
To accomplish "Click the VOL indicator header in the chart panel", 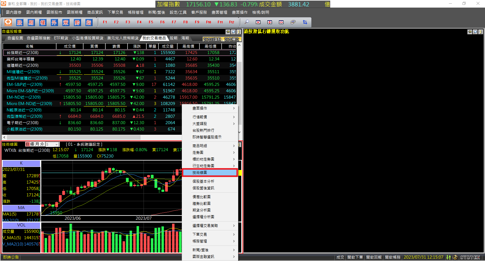I will point(21,225).
